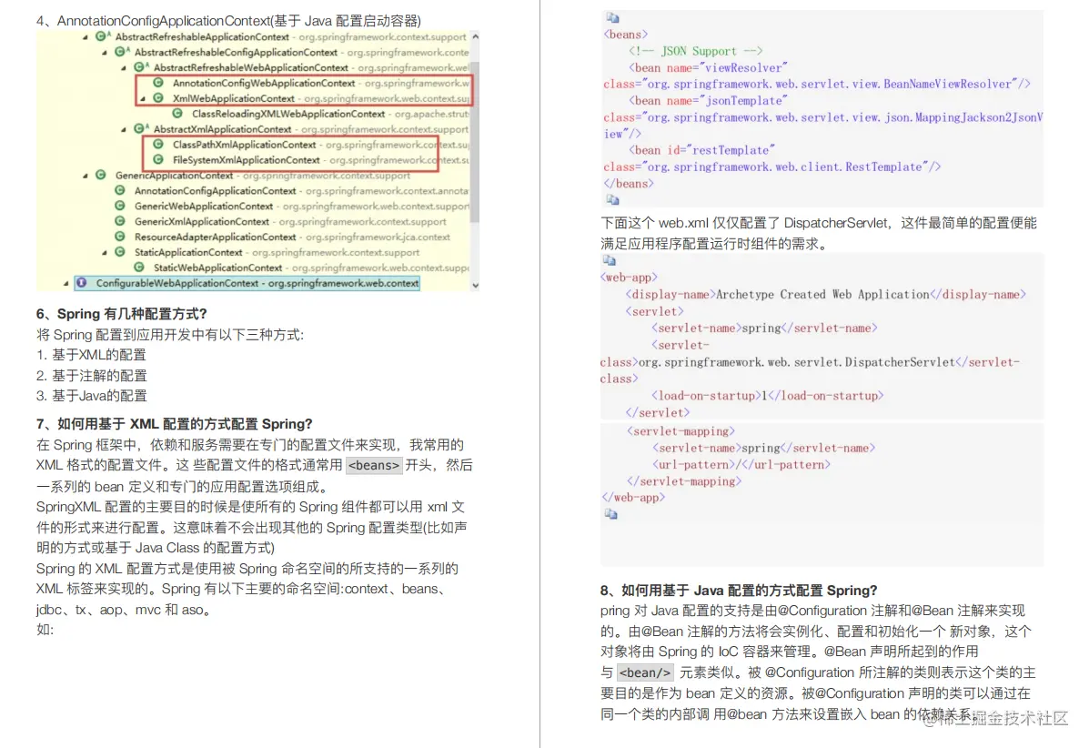Image resolution: width=1089 pixels, height=748 pixels.
Task: Collapse the XmlWebApplicationContext tree node arrow
Action: (x=143, y=98)
